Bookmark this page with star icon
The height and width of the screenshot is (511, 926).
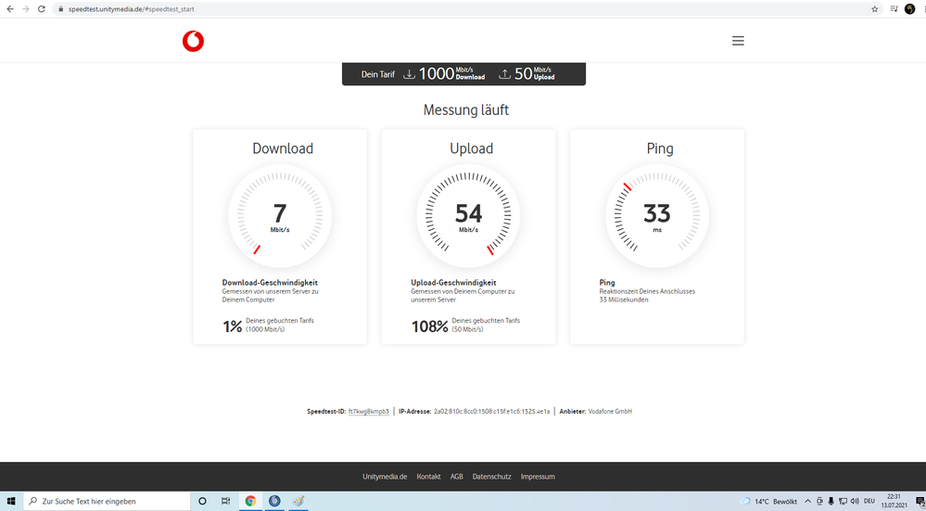point(875,9)
